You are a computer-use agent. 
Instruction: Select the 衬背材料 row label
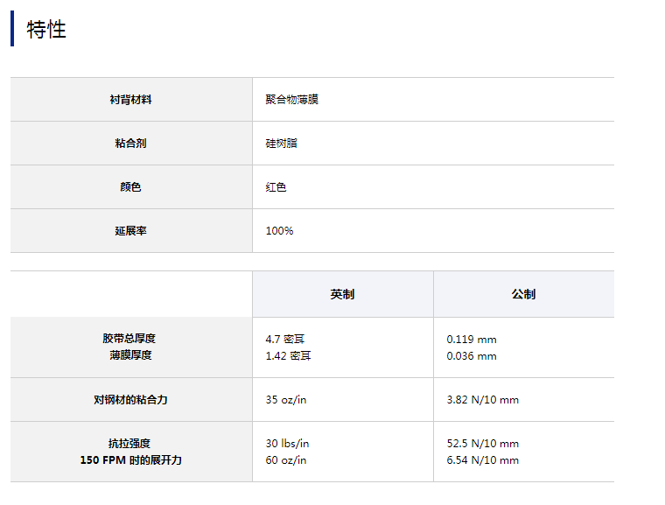(x=130, y=100)
